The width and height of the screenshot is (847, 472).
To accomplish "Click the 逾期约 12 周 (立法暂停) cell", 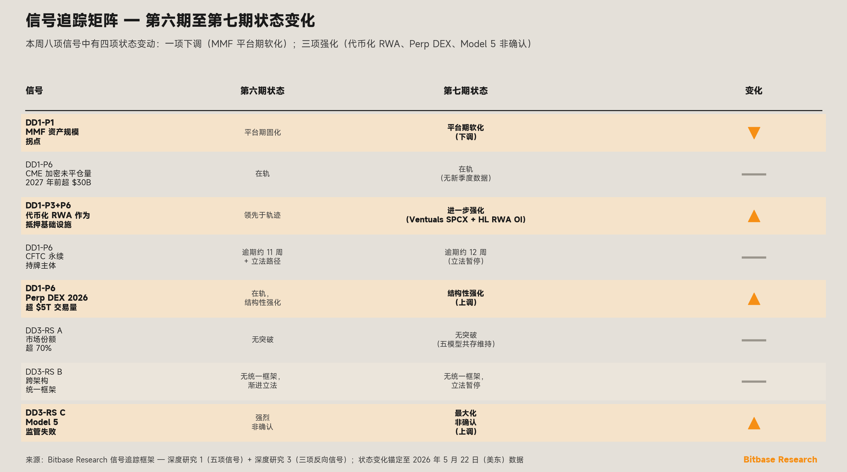I will pos(465,256).
